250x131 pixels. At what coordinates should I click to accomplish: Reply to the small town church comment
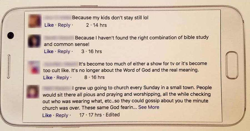[62, 115]
